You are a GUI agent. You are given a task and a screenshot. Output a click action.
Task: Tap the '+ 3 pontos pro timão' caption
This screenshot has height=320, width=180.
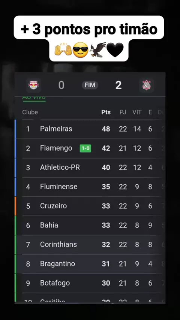pyautogui.click(x=89, y=29)
